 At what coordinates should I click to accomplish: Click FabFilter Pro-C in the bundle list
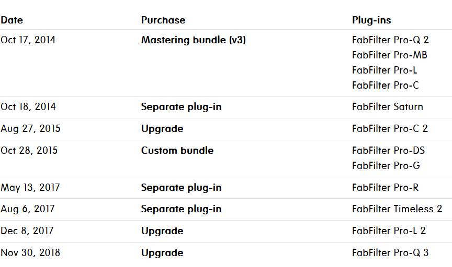(386, 86)
